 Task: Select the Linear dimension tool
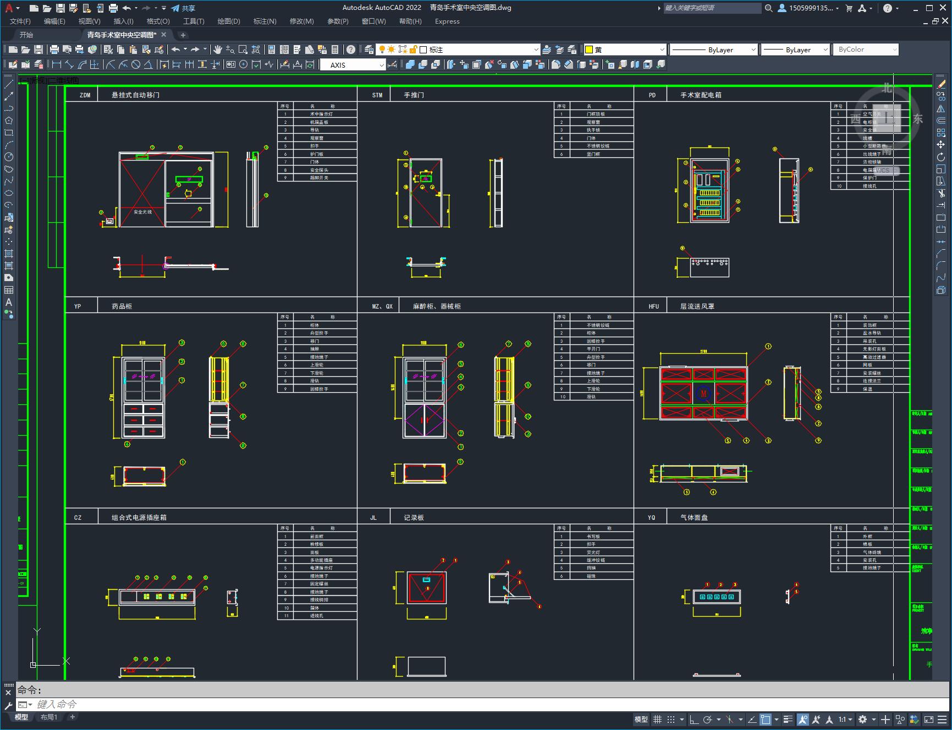pyautogui.click(x=57, y=64)
